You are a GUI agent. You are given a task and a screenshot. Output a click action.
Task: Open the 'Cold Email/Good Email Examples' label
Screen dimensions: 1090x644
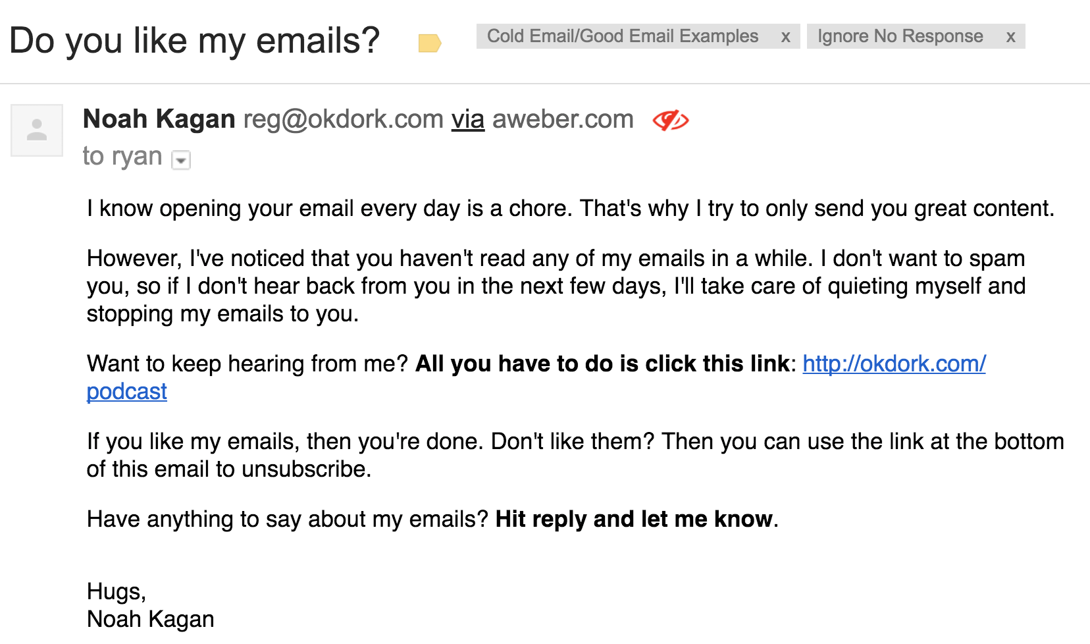(623, 36)
